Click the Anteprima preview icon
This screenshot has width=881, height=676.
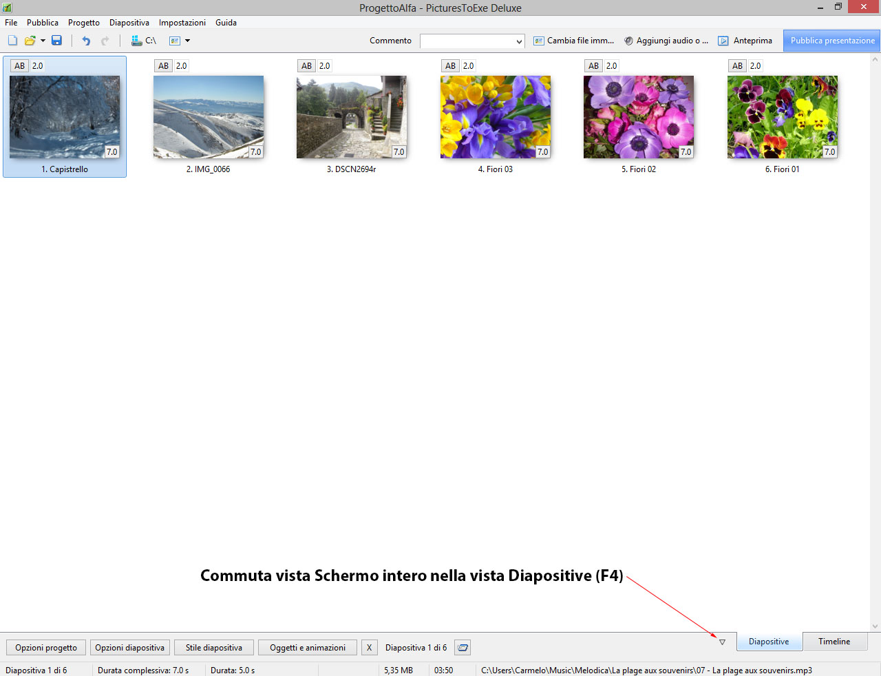[x=723, y=41]
